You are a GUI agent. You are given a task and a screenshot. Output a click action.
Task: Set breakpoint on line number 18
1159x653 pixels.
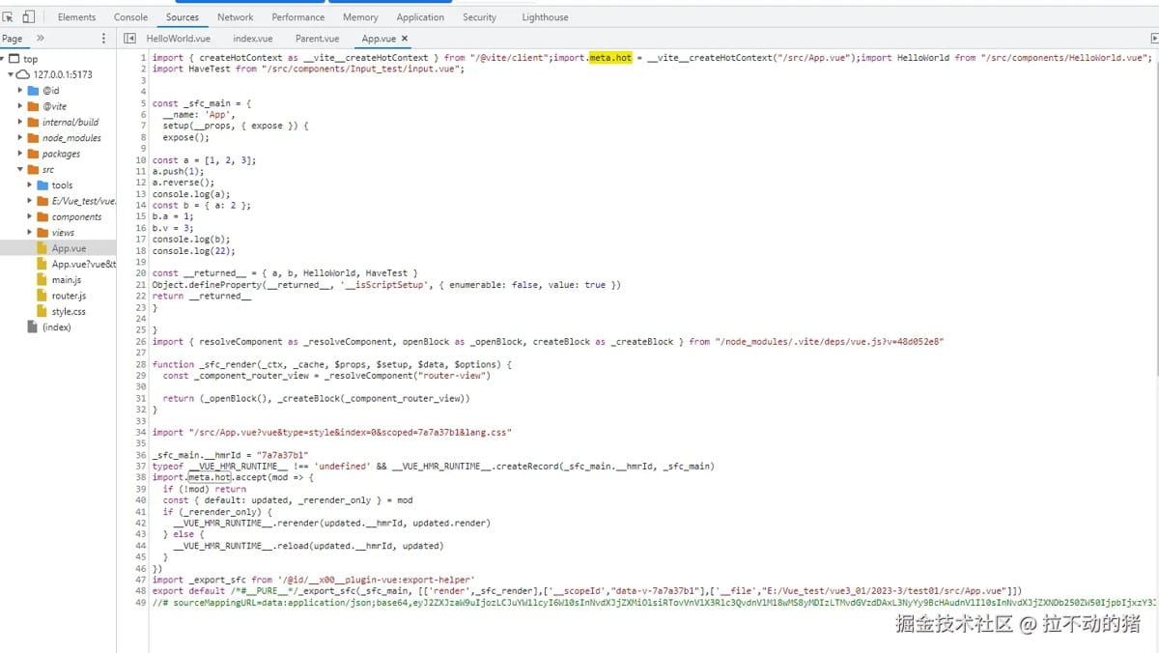point(141,251)
